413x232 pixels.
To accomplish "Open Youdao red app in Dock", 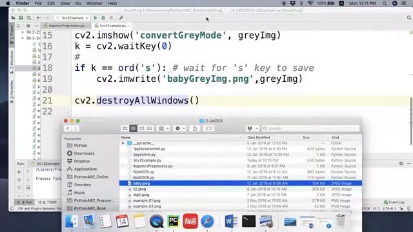I will click(x=190, y=221).
